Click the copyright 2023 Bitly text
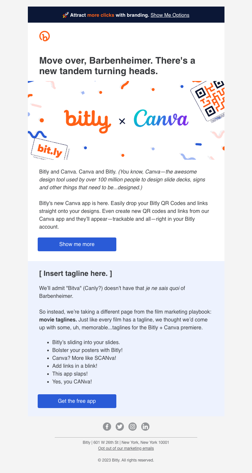Viewport: 252px width, 473px height. pyautogui.click(x=126, y=460)
